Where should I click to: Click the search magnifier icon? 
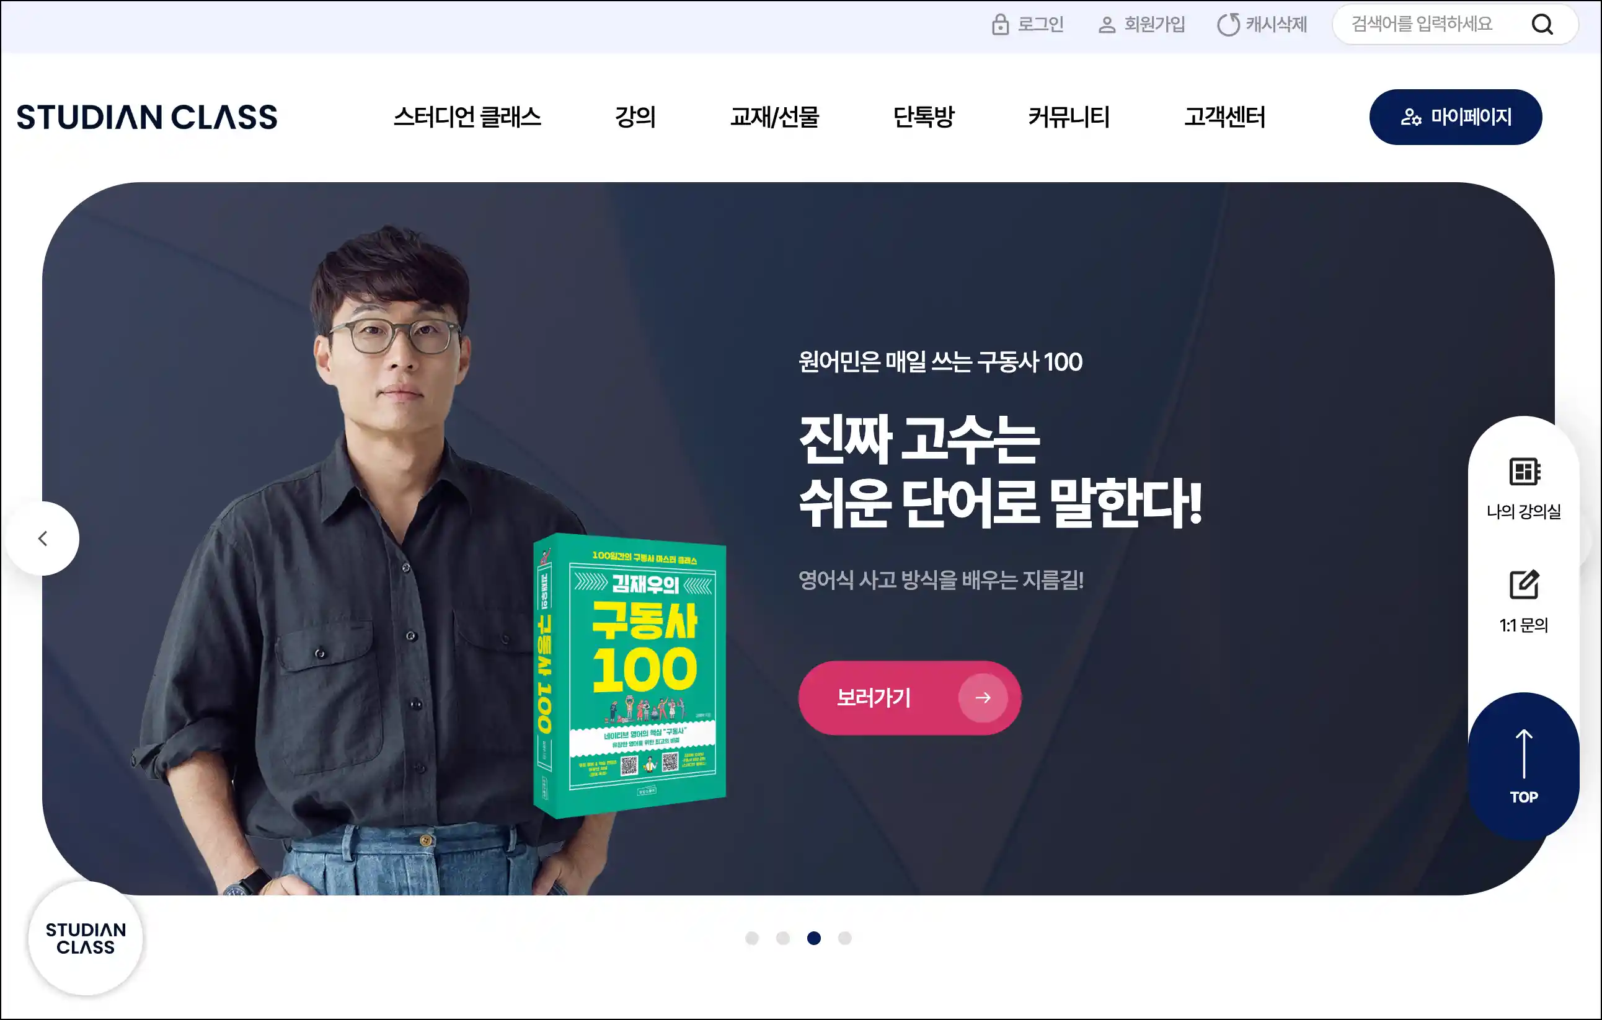[1542, 25]
